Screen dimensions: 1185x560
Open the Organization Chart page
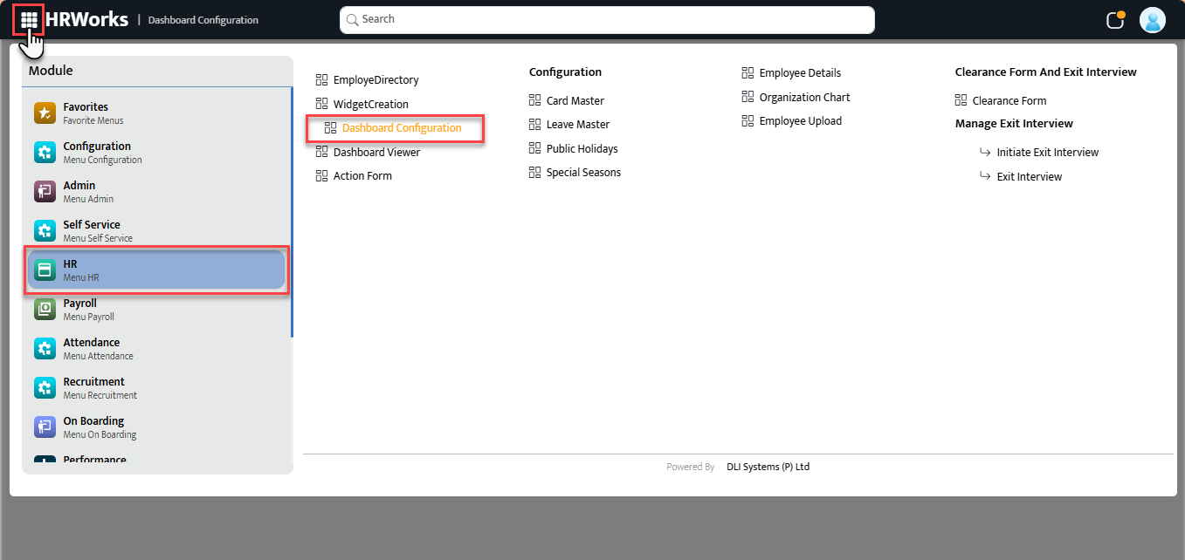click(804, 98)
